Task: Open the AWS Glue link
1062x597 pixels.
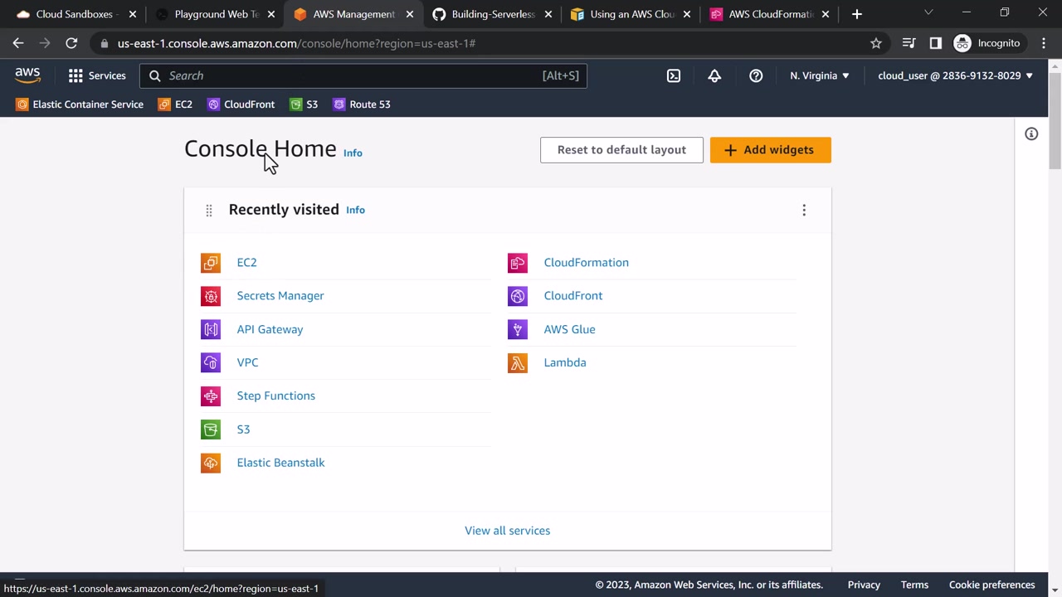Action: click(x=569, y=329)
